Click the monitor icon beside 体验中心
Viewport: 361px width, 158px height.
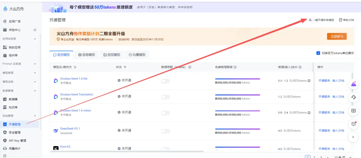tap(35, 30)
